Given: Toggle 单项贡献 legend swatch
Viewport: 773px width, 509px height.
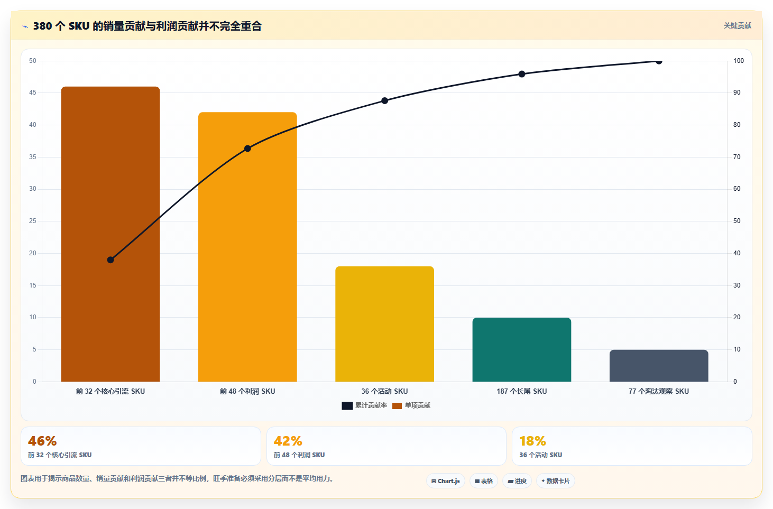Looking at the screenshot, I should click(397, 405).
